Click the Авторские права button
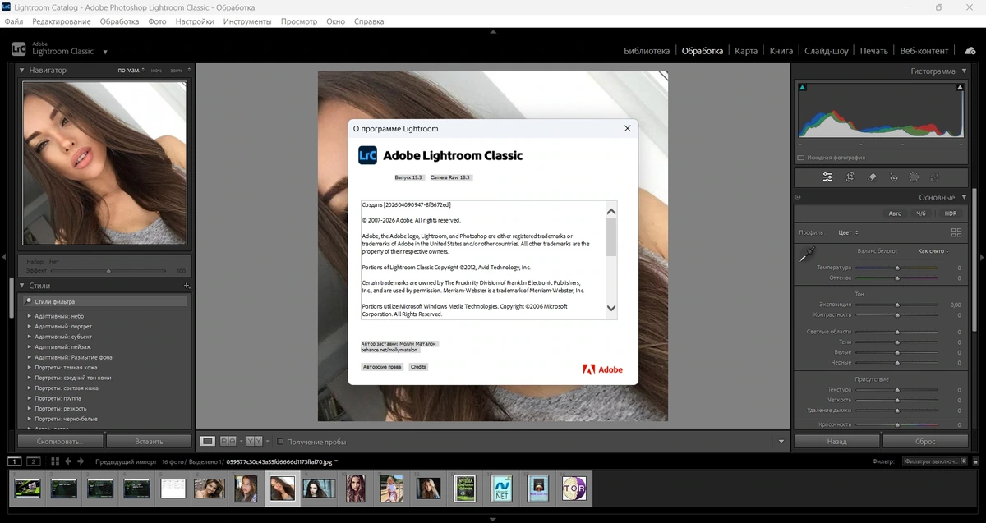This screenshot has width=986, height=523. 382,367
